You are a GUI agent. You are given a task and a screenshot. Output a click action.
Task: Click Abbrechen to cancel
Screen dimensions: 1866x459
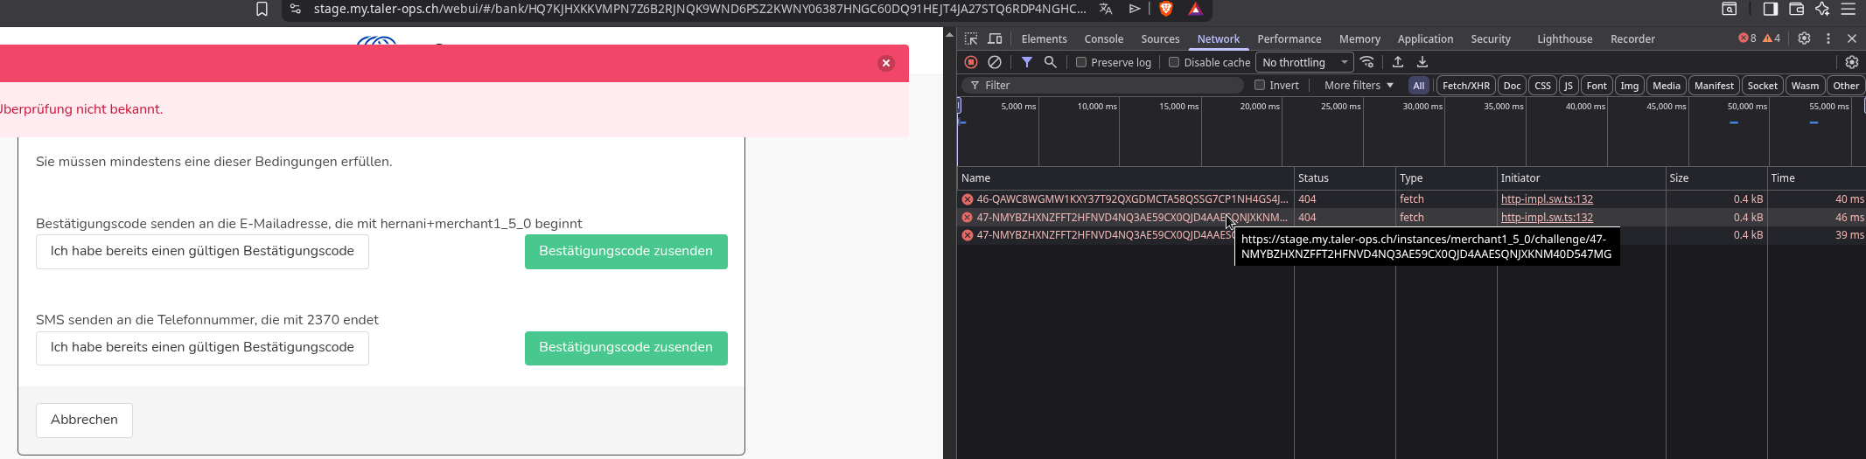click(84, 420)
